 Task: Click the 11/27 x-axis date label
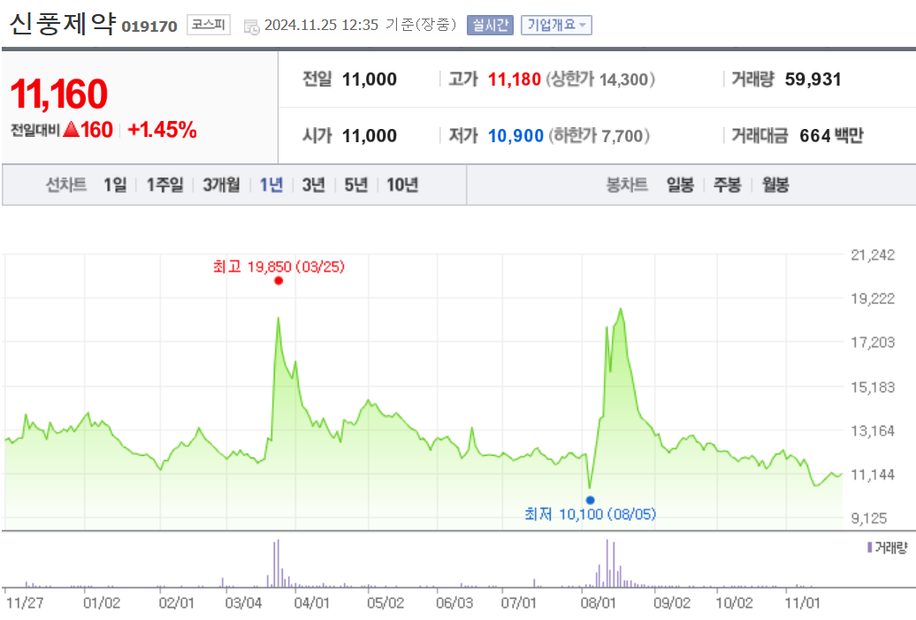pos(25,603)
